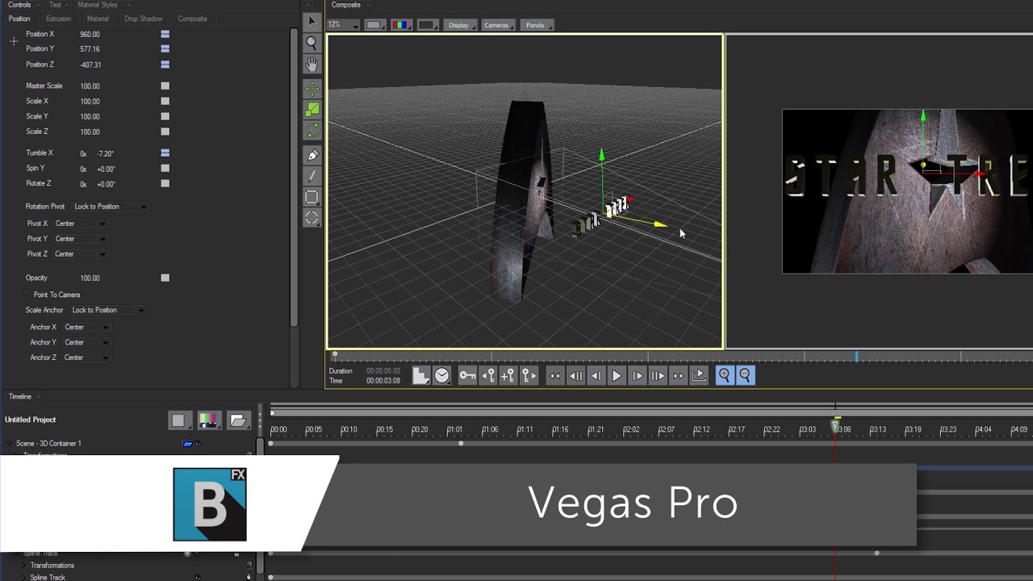1033x581 pixels.
Task: Open Rotation Pivot dropdown
Action: (111, 207)
